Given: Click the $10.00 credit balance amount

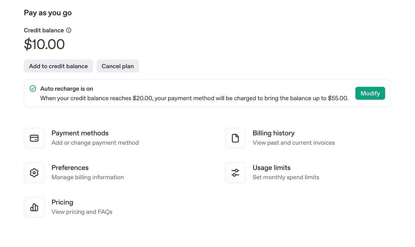Looking at the screenshot, I should point(44,44).
